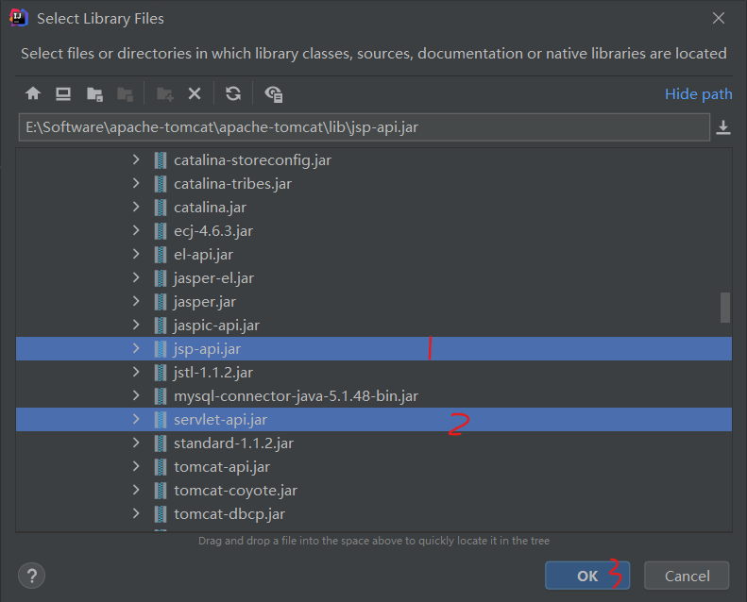Expand the jsp-api.jar node
Image resolution: width=747 pixels, height=602 pixels.
pyautogui.click(x=136, y=348)
